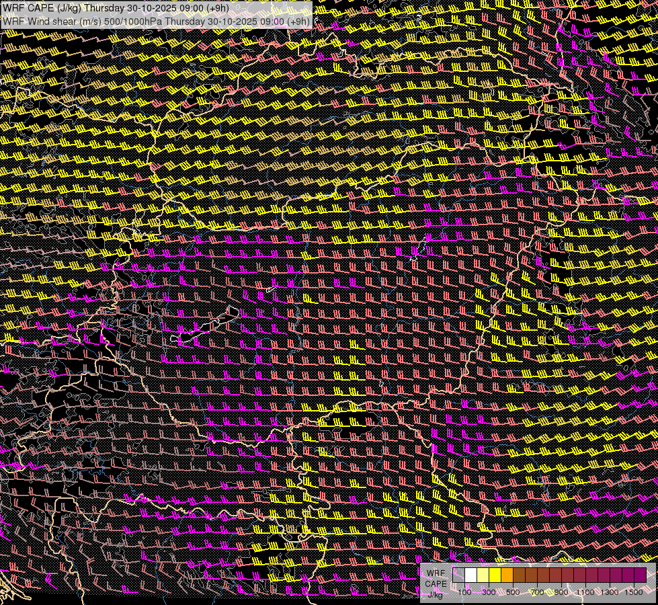This screenshot has height=605, width=658.
Task: Select the 900–1000 CAPE legend swatch
Action: [x=567, y=575]
